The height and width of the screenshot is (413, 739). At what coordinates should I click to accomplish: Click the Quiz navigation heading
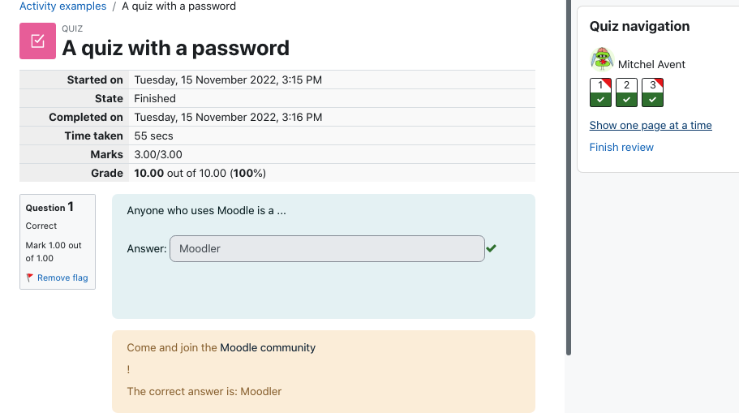(639, 27)
